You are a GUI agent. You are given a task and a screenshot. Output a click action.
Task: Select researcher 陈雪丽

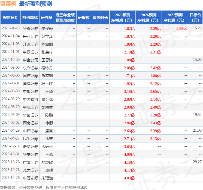click(47, 44)
